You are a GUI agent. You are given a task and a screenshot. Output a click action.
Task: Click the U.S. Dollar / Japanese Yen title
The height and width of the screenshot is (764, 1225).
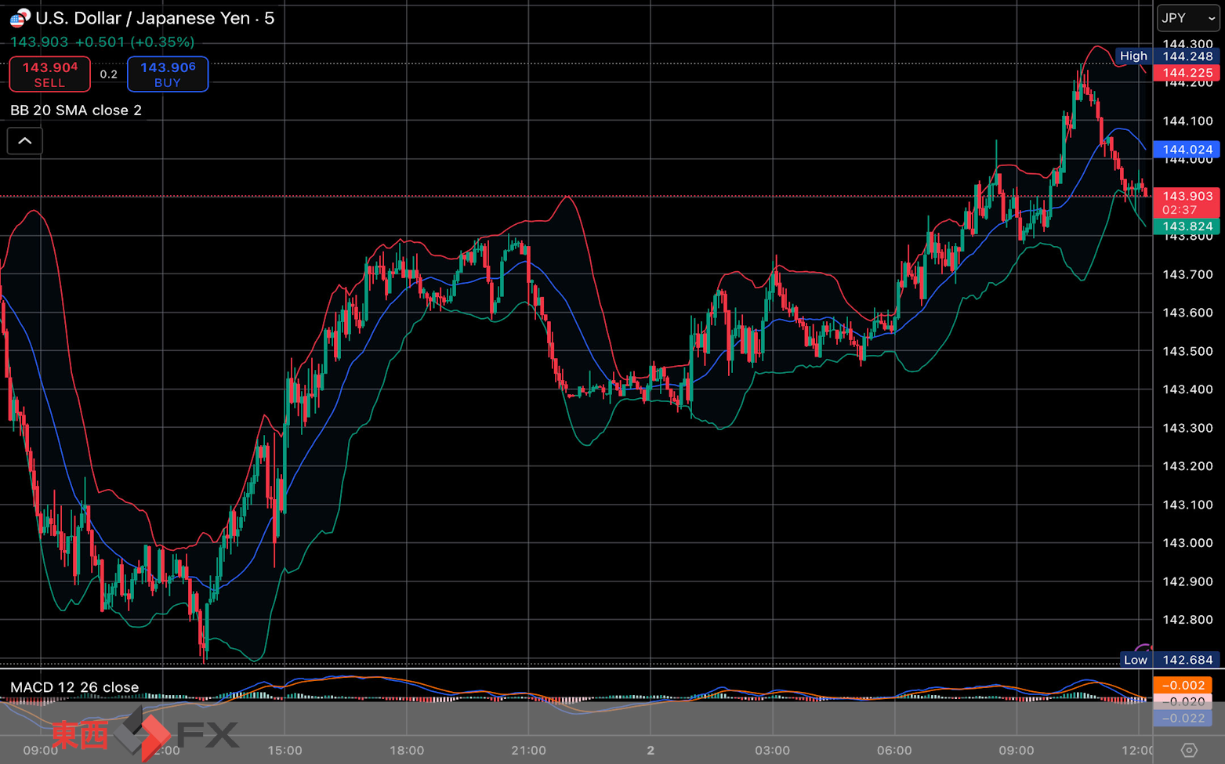tap(143, 18)
